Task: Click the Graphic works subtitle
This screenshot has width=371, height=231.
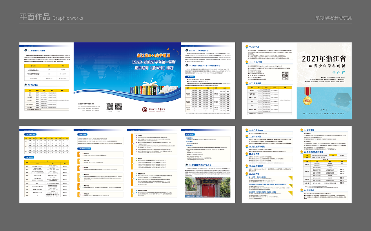Action: (68, 18)
